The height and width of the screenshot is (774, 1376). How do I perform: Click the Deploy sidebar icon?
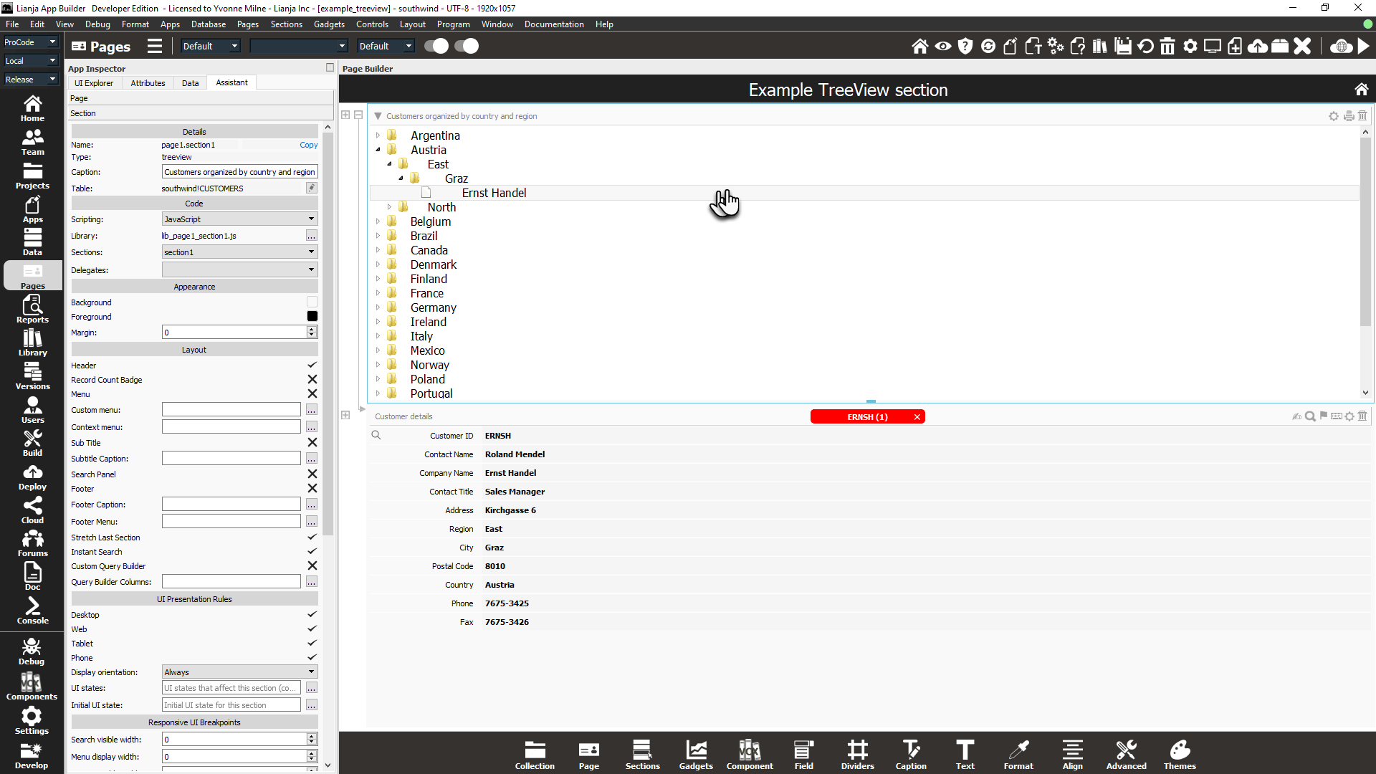click(x=32, y=477)
